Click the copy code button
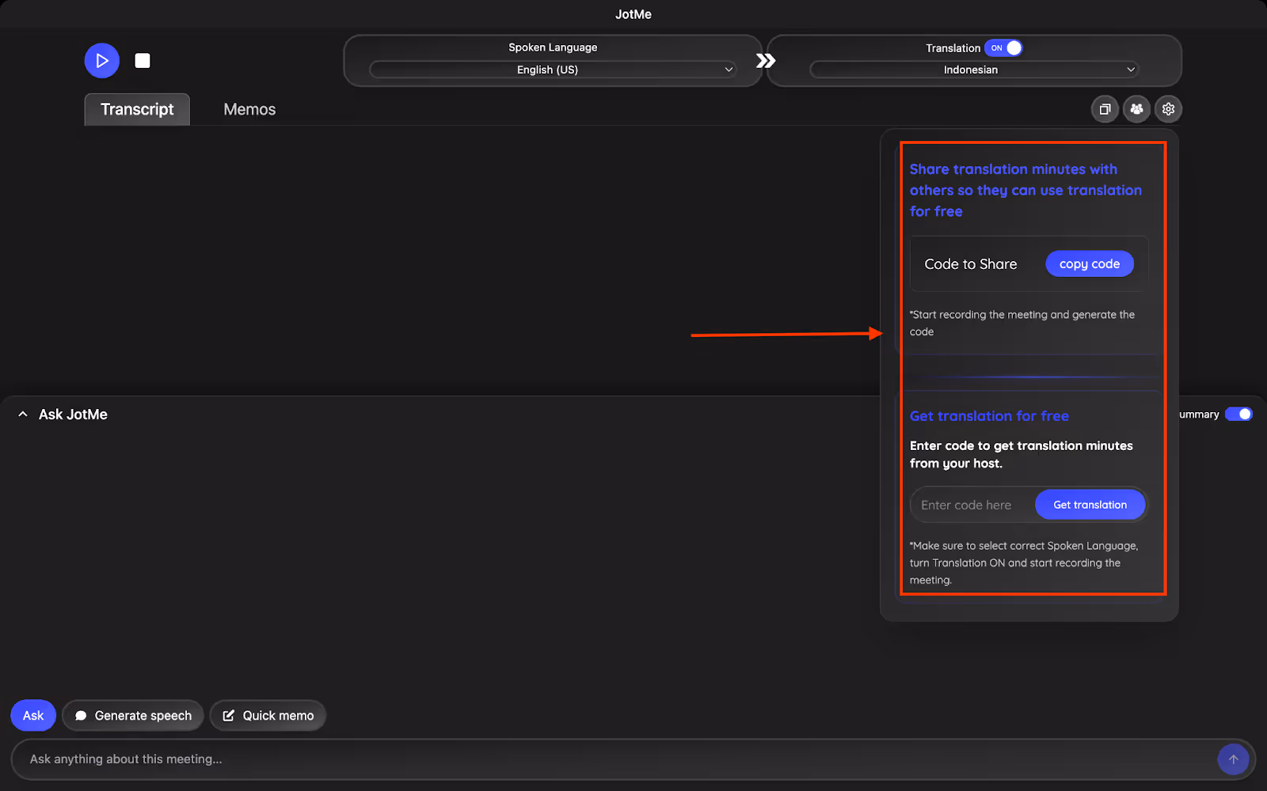The height and width of the screenshot is (791, 1267). click(1090, 264)
